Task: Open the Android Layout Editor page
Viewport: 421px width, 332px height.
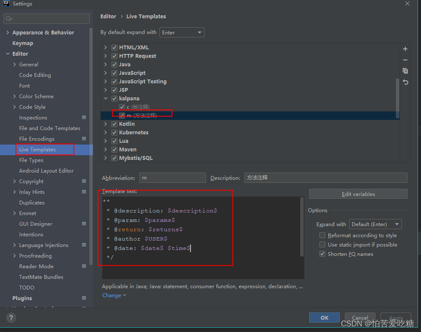Action: (46, 171)
